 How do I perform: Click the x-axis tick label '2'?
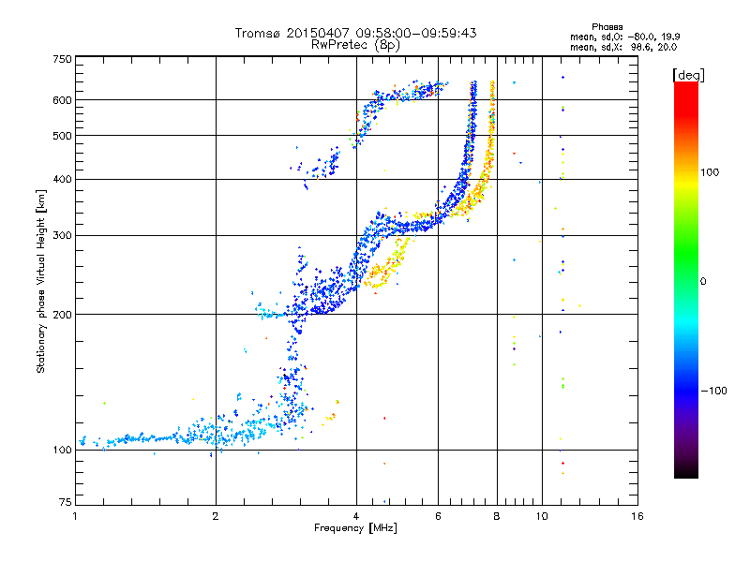(216, 516)
